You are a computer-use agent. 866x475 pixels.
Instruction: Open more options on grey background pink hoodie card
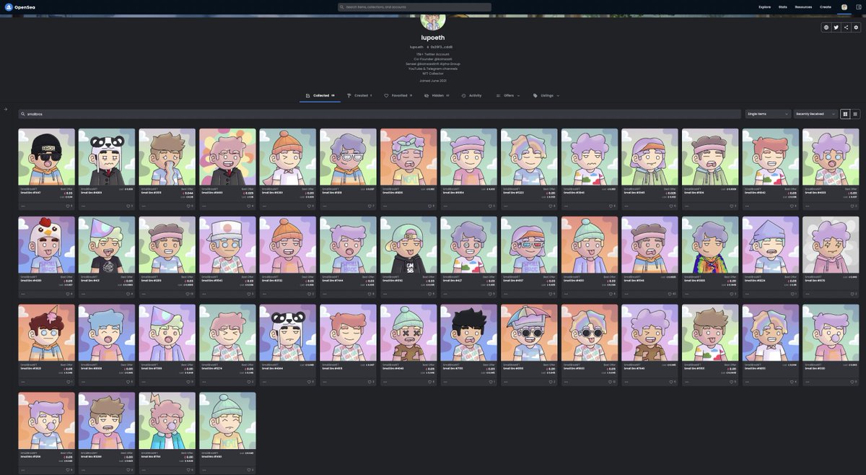807,294
